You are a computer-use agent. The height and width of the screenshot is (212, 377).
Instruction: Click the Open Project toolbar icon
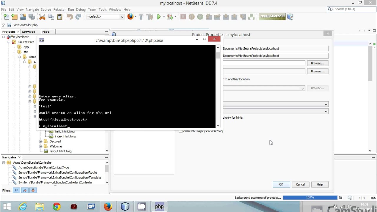[x=23, y=17]
